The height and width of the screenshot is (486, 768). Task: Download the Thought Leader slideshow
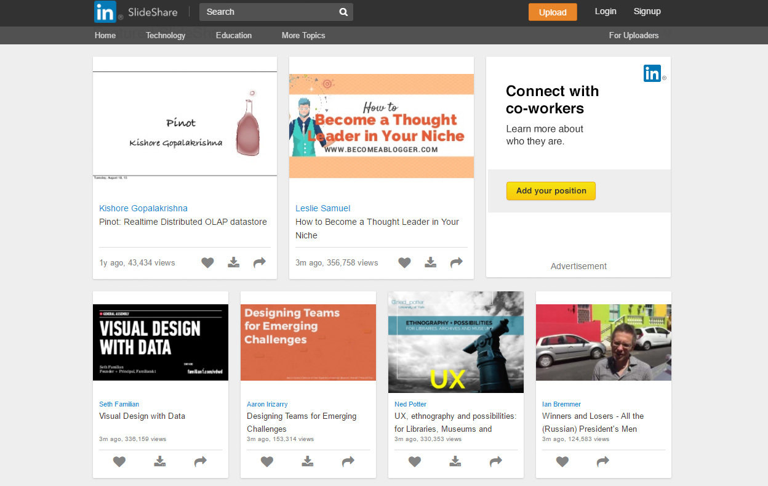point(431,262)
